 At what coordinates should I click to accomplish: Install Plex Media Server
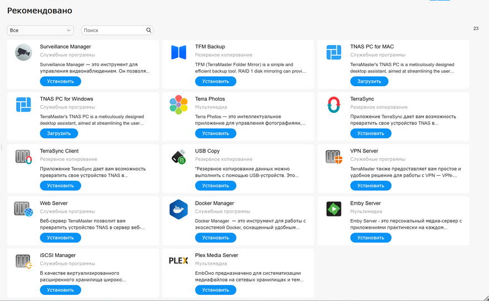(x=215, y=290)
